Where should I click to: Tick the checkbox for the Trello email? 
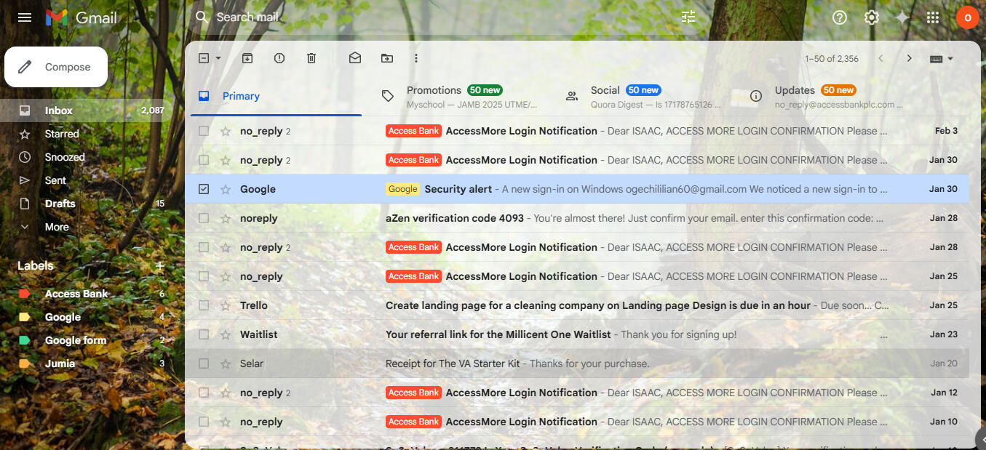pos(204,305)
